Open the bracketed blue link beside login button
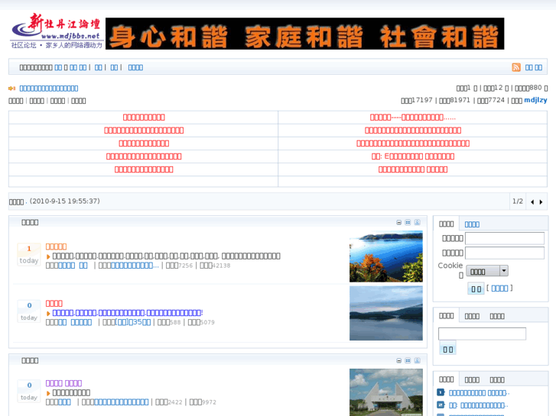The height and width of the screenshot is (416, 556). click(x=499, y=289)
